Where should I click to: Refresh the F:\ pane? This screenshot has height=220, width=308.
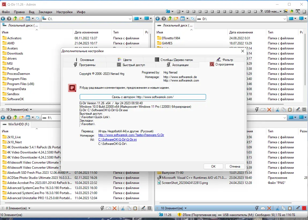click(x=38, y=118)
